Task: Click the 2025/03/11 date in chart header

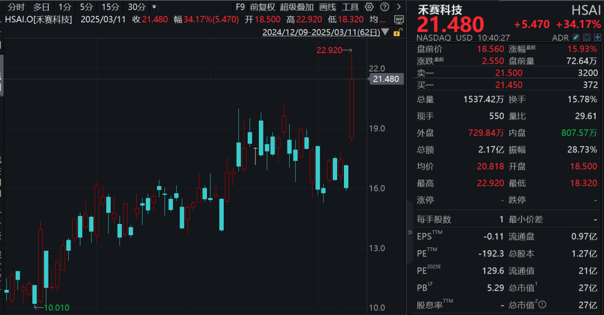Action: pyautogui.click(x=103, y=19)
